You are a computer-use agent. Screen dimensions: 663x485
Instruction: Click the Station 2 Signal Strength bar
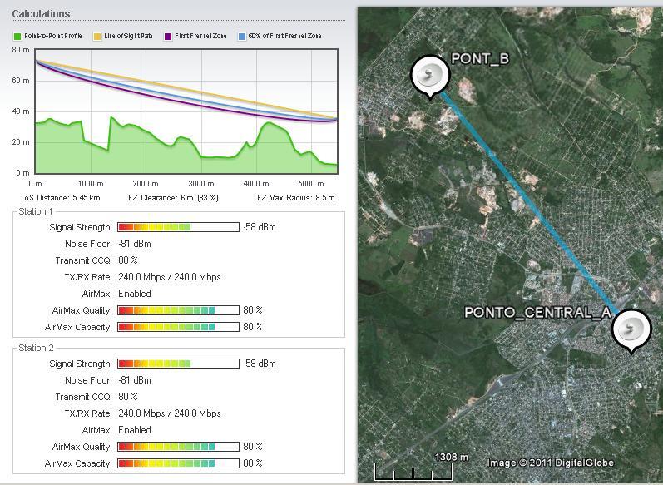pyautogui.click(x=178, y=364)
